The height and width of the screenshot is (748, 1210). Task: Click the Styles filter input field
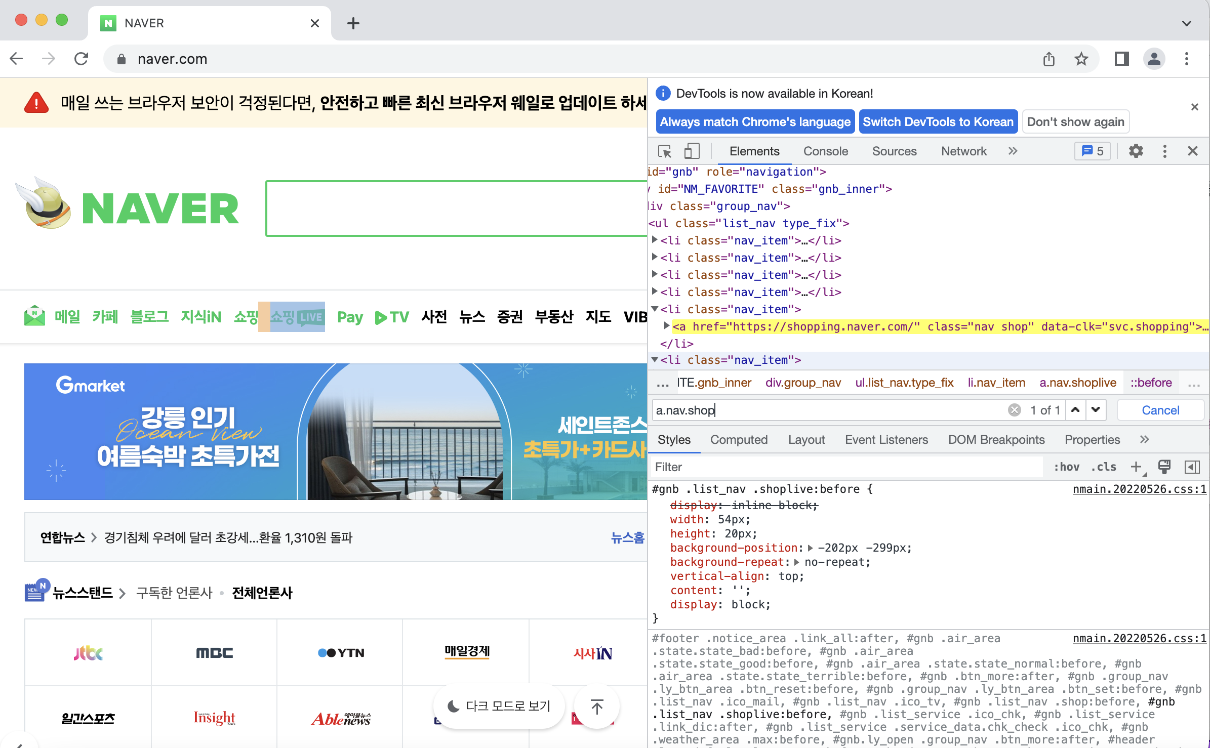point(845,467)
